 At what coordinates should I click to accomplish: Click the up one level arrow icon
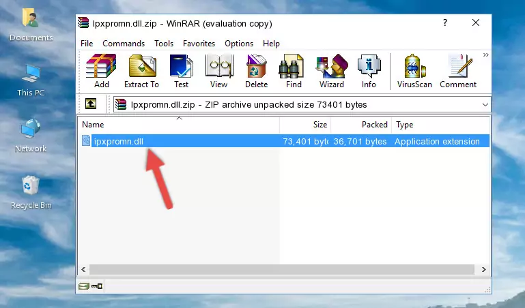click(x=91, y=104)
